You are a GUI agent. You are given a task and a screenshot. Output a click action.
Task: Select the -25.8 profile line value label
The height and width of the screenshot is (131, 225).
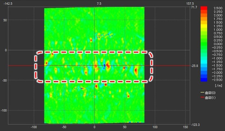pos(194,66)
